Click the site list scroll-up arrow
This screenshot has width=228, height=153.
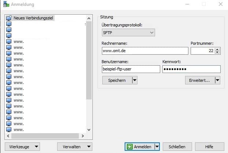(x=89, y=18)
